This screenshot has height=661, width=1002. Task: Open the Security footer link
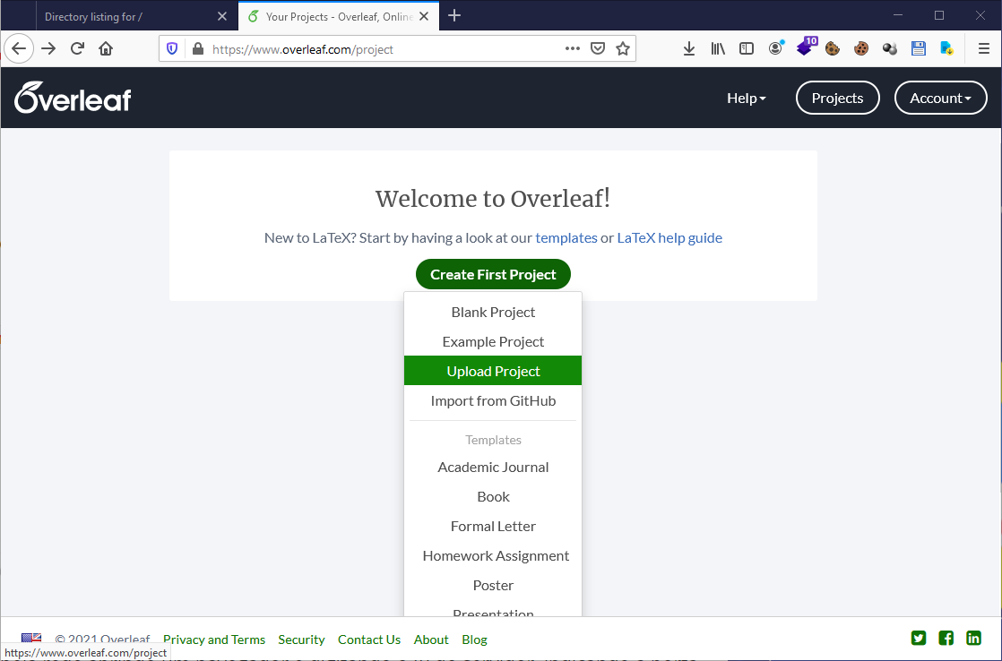pyautogui.click(x=301, y=640)
